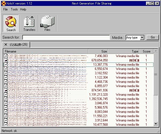Viewport: 161px width, 134px height.
Task: Select size value 7,496,083
Action: [101, 56]
